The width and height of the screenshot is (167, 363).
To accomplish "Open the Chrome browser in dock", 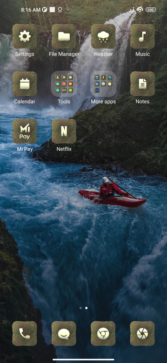I will pyautogui.click(x=103, y=334).
